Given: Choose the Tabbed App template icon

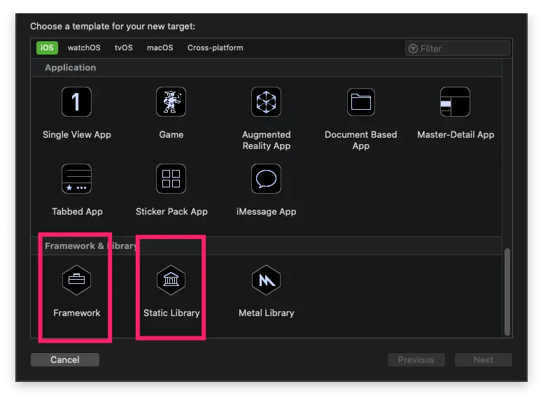Looking at the screenshot, I should coord(76,178).
